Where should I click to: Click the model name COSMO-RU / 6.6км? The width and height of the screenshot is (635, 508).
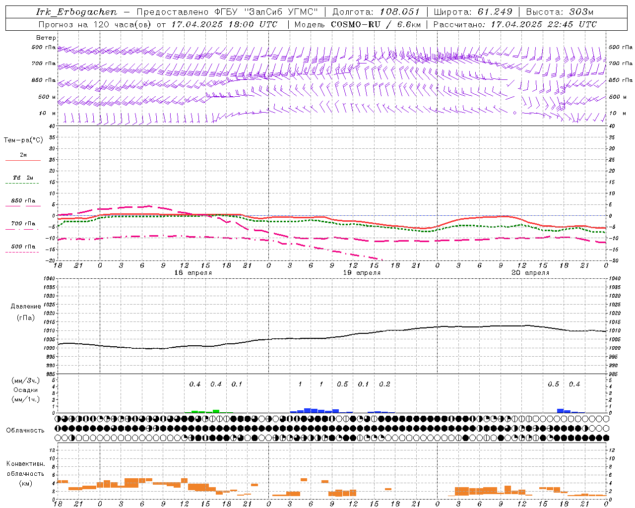pyautogui.click(x=376, y=24)
